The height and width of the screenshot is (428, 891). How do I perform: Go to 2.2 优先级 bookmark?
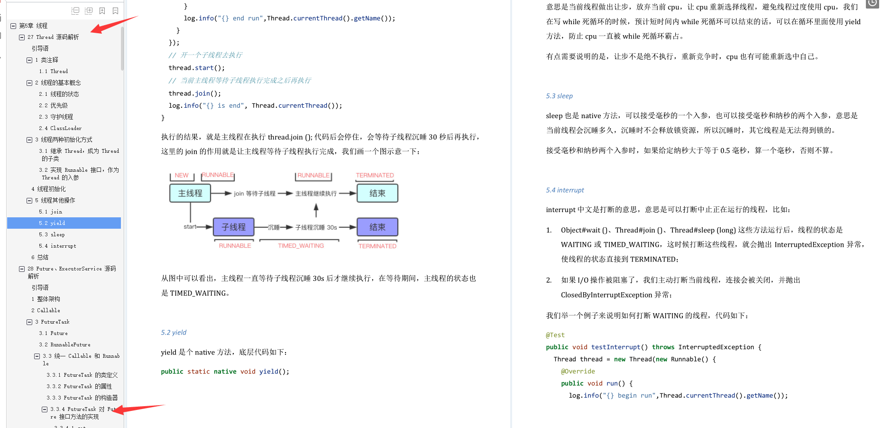click(x=53, y=105)
